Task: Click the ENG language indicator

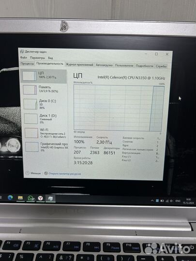Action: (178, 201)
